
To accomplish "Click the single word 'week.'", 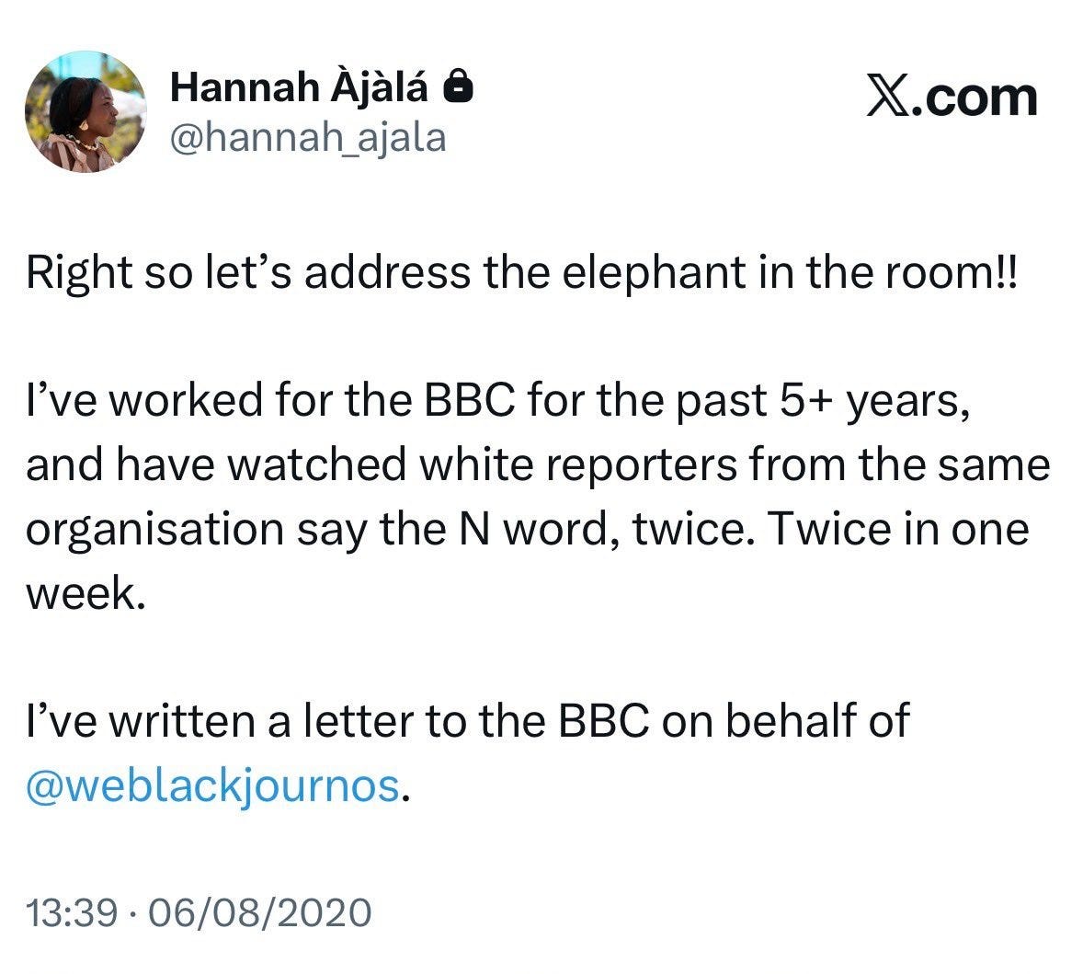I will coord(85,593).
